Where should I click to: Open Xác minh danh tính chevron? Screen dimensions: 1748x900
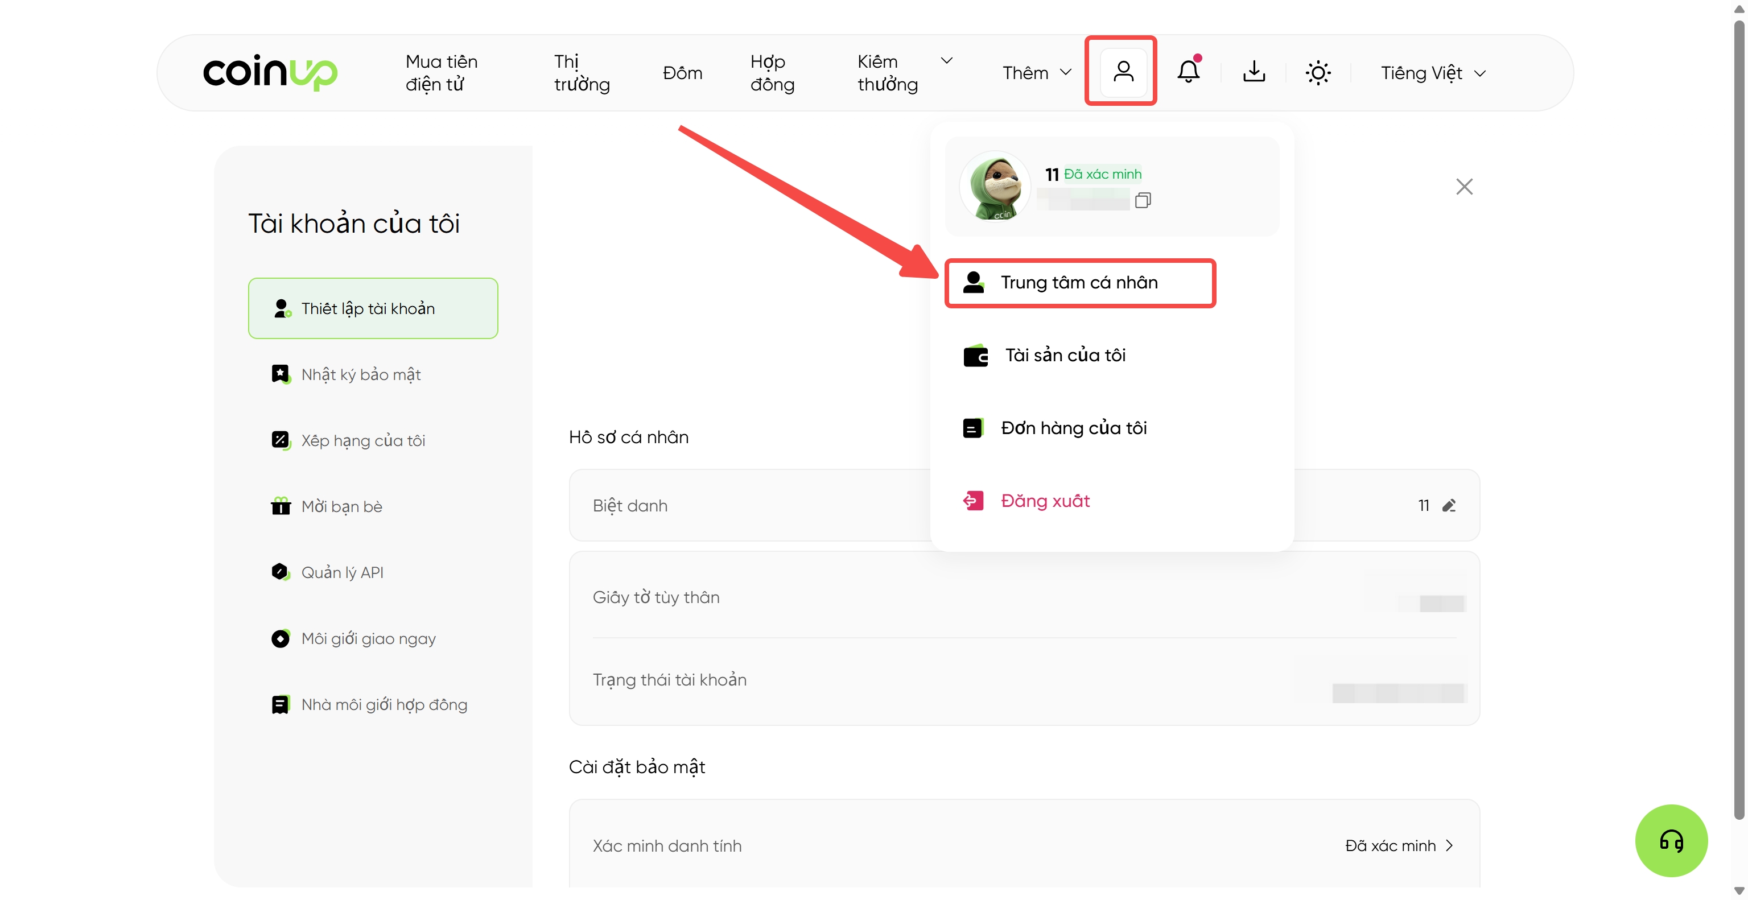click(x=1449, y=845)
